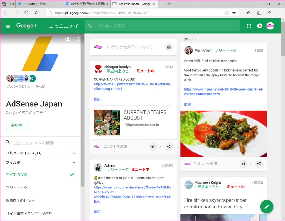This screenshot has height=221, width=285.
Task: Share the Green chilli fried chicken post
Action: (259, 164)
